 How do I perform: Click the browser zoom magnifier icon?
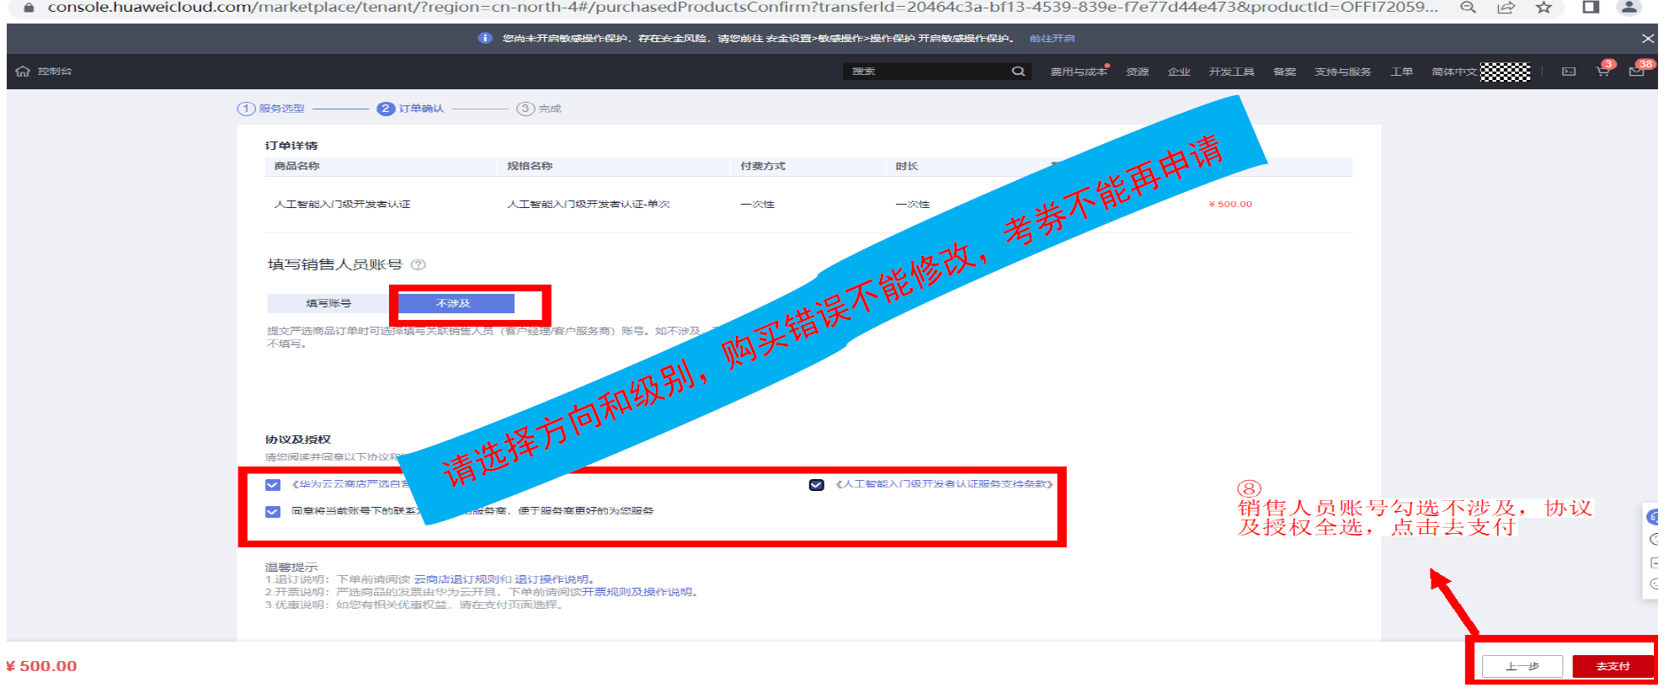click(x=1468, y=8)
